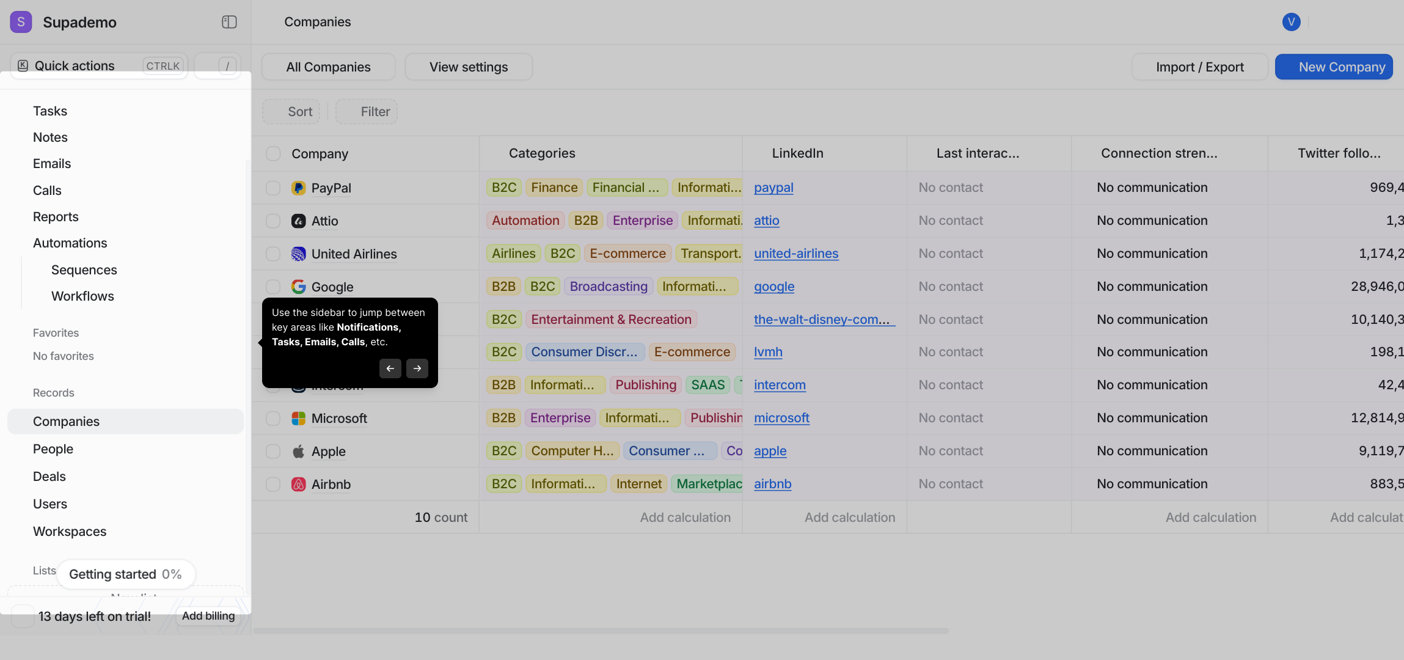Open the Import / Export menu

[x=1199, y=67]
